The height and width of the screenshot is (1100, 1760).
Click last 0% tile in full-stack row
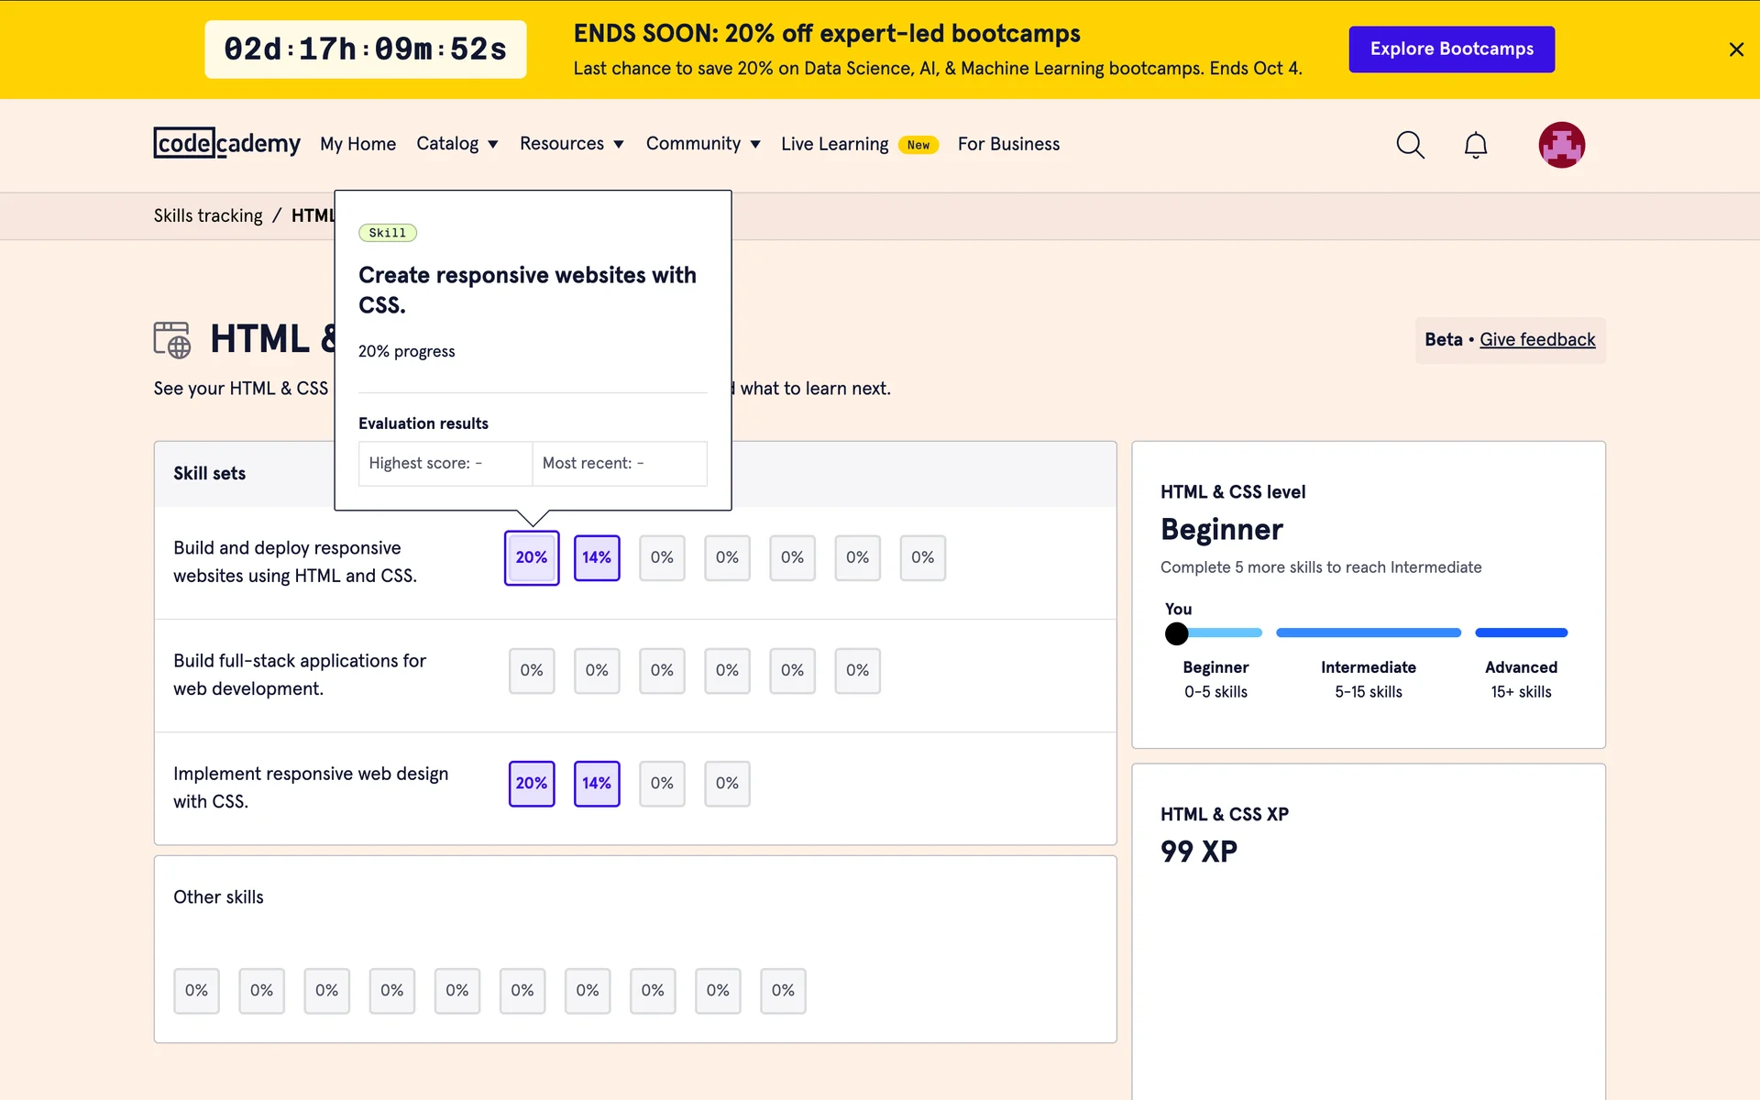coord(857,671)
